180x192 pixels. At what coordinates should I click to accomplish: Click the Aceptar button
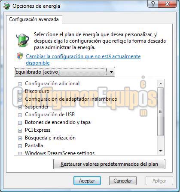(87, 181)
